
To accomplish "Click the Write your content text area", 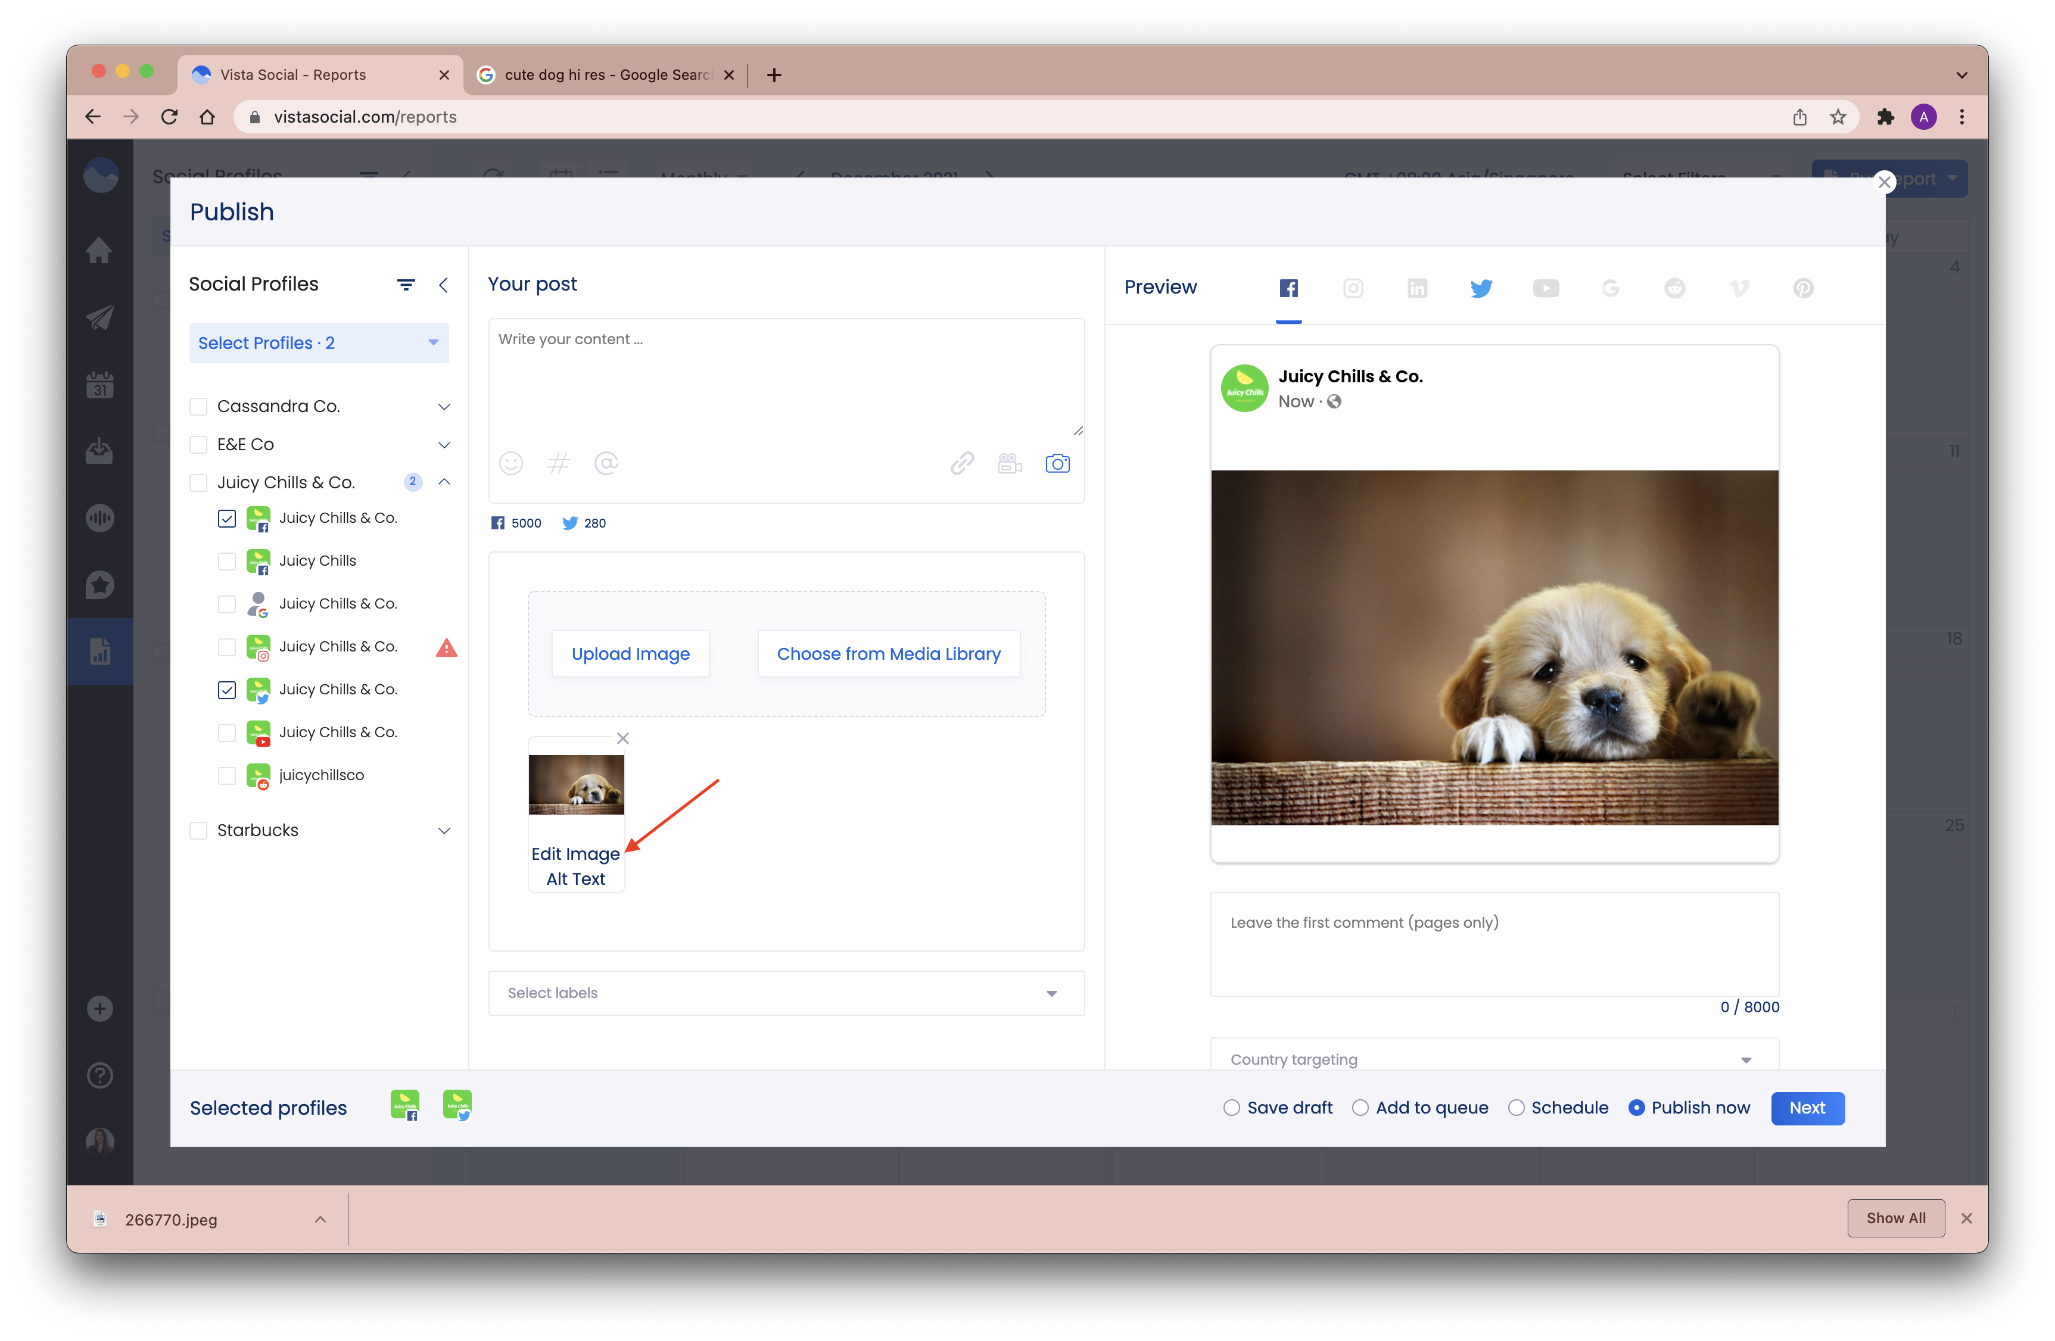I will coord(786,378).
